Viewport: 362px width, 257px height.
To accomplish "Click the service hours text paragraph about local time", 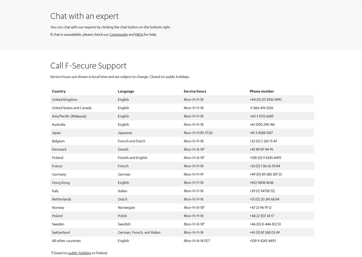I will pos(120,77).
